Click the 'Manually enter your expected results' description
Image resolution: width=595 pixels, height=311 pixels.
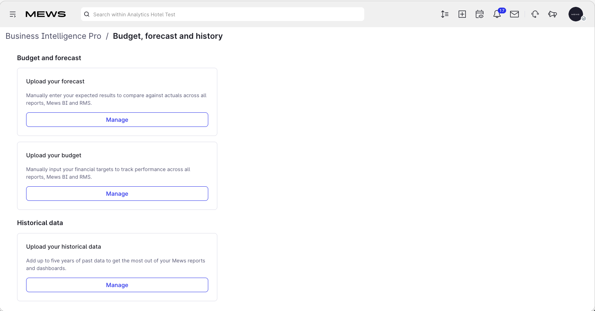click(116, 99)
